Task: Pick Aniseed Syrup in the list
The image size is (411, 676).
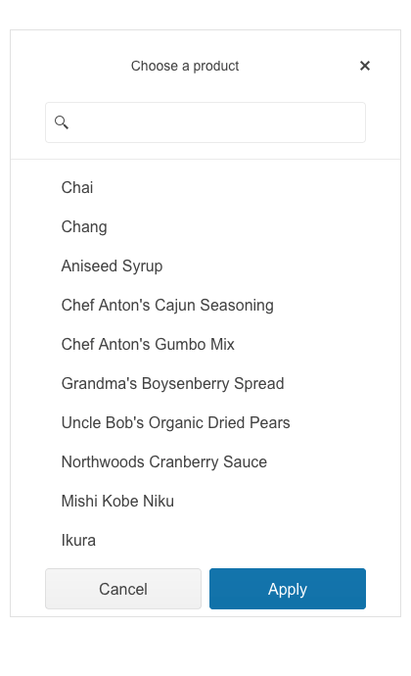Action: (x=205, y=266)
